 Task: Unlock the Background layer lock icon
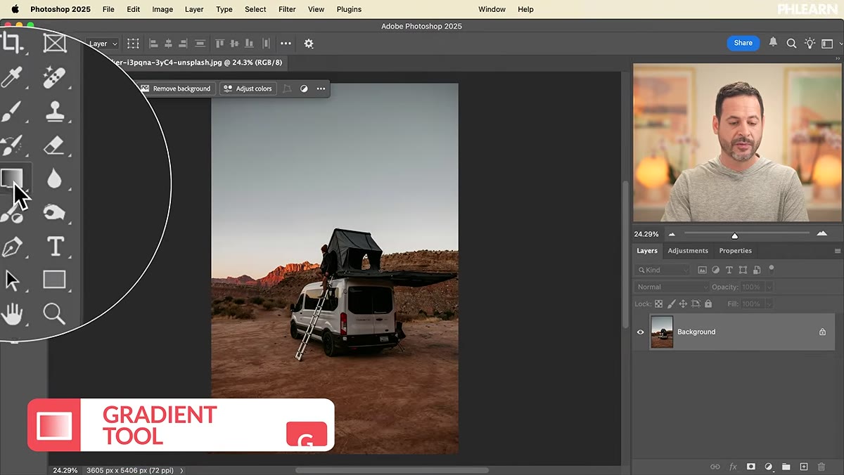(822, 332)
